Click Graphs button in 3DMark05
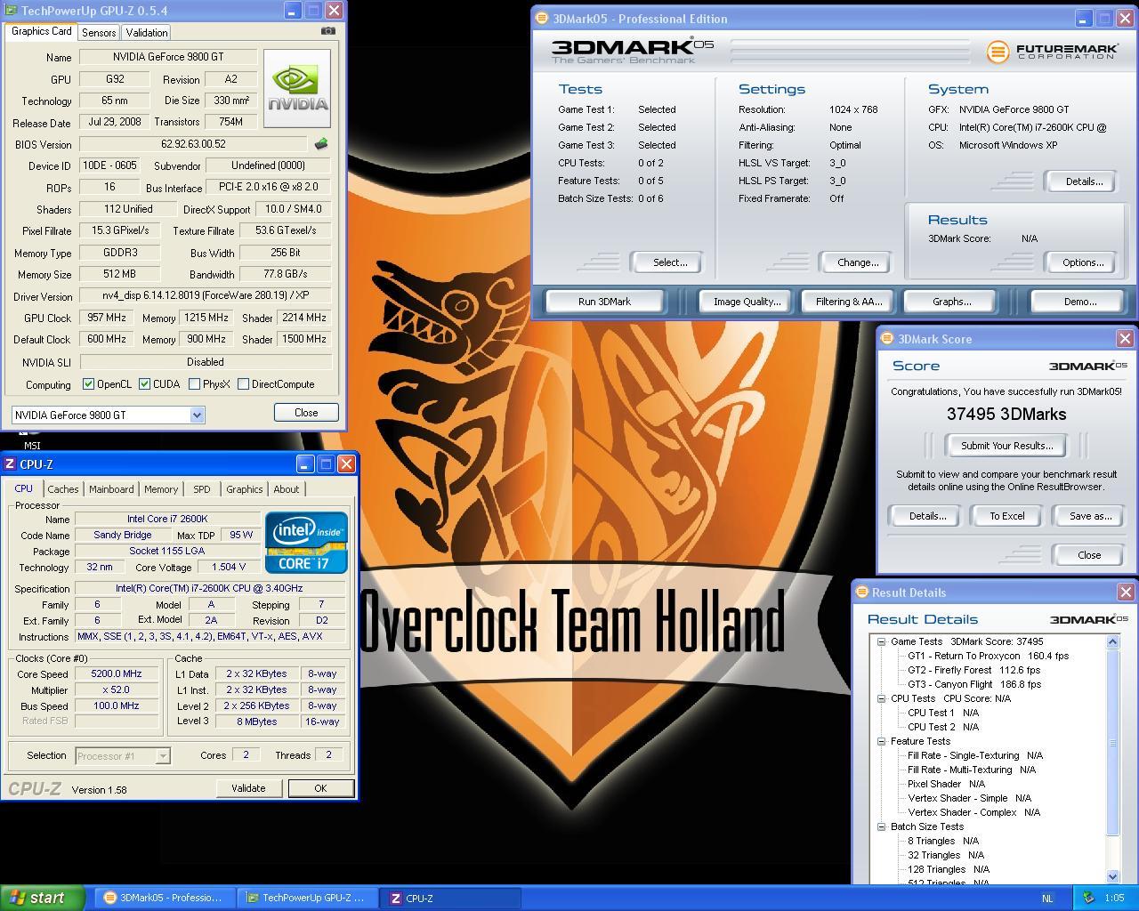1139x911 pixels. pos(951,302)
